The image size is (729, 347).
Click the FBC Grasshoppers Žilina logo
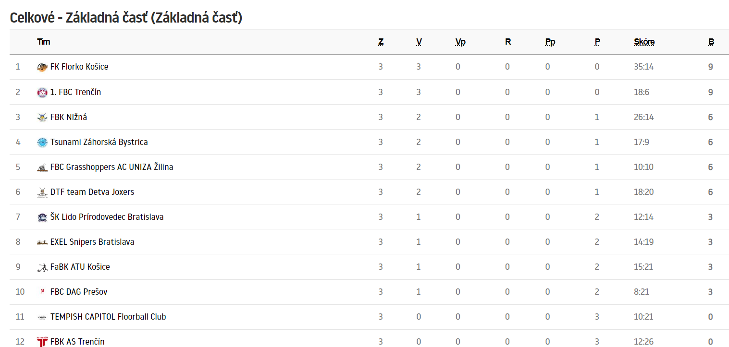pos(42,167)
